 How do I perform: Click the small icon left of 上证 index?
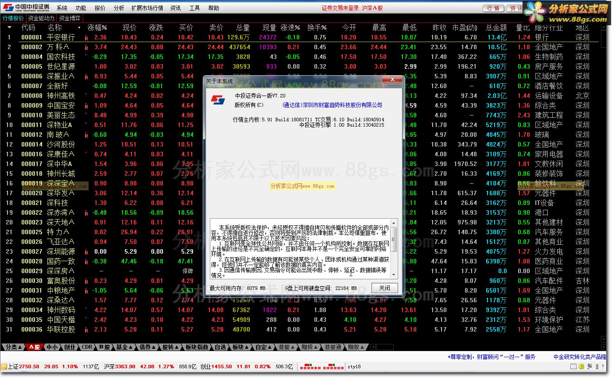click(x=4, y=366)
